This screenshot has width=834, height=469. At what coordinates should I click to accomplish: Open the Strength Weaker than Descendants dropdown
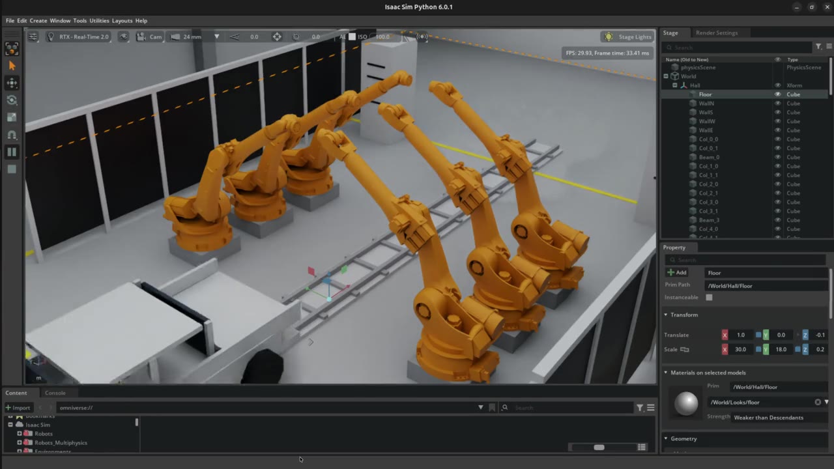click(781, 418)
